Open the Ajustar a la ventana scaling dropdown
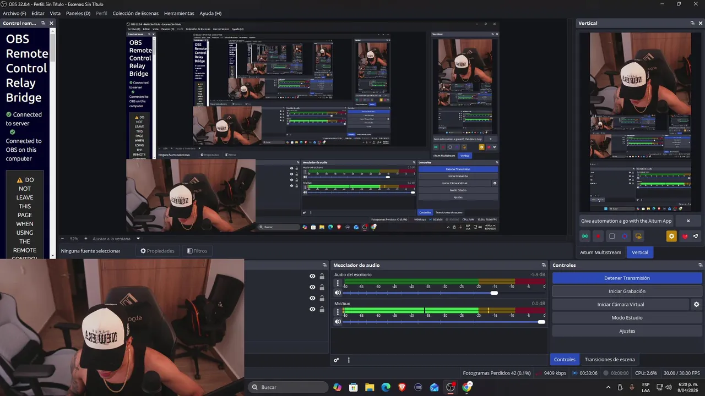This screenshot has height=396, width=705. [138, 239]
